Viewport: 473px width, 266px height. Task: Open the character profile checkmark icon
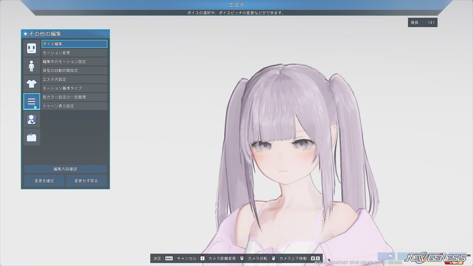click(x=32, y=119)
